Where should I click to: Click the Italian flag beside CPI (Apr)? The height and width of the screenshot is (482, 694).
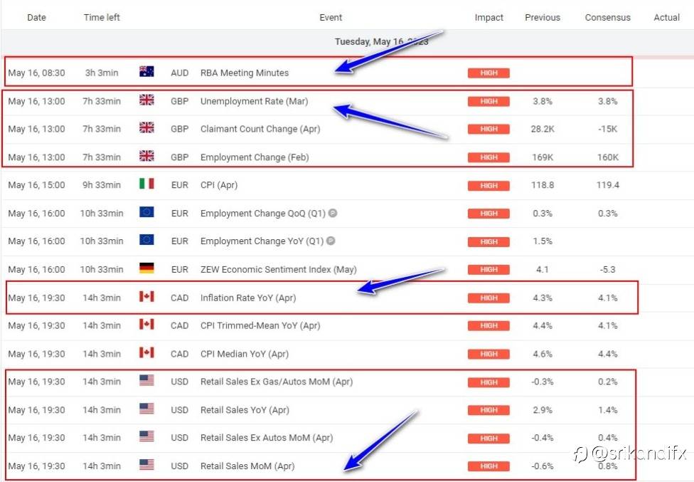pyautogui.click(x=146, y=184)
